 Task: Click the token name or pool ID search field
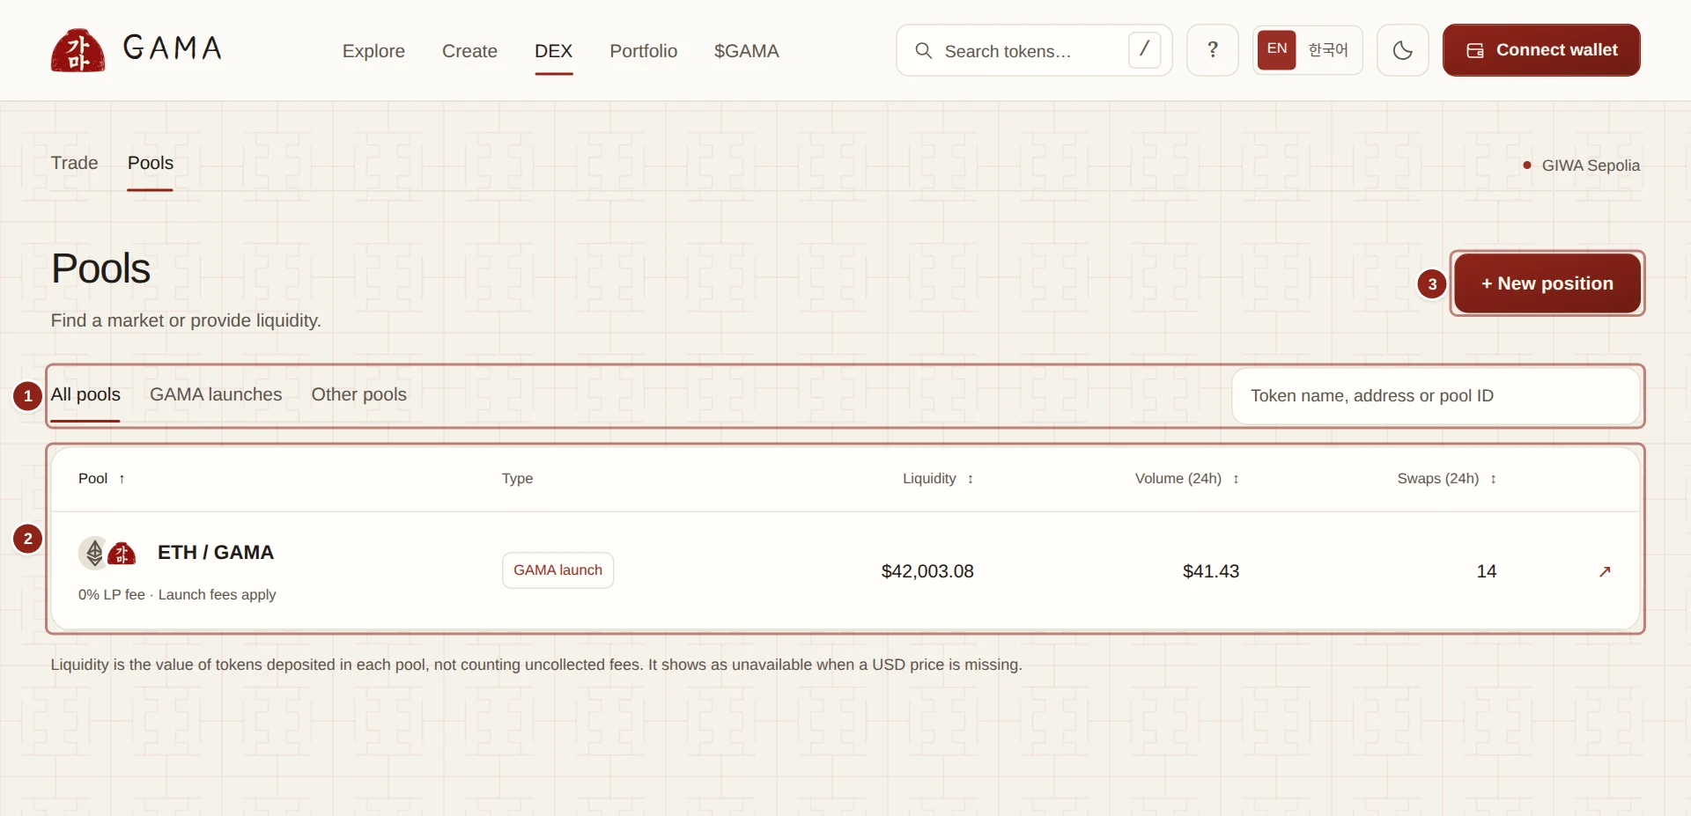[1435, 396]
